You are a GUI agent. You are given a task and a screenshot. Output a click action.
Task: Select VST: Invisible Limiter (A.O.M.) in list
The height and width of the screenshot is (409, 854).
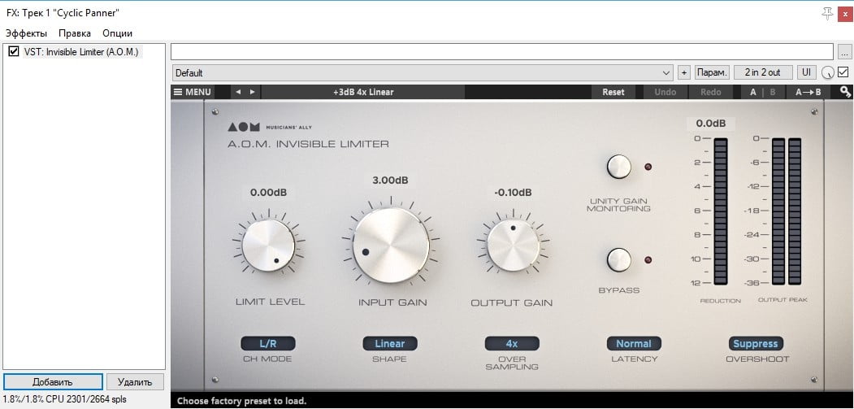click(x=81, y=52)
